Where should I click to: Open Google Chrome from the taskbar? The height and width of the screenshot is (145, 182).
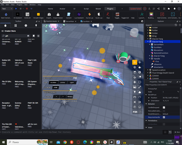(x=65, y=142)
